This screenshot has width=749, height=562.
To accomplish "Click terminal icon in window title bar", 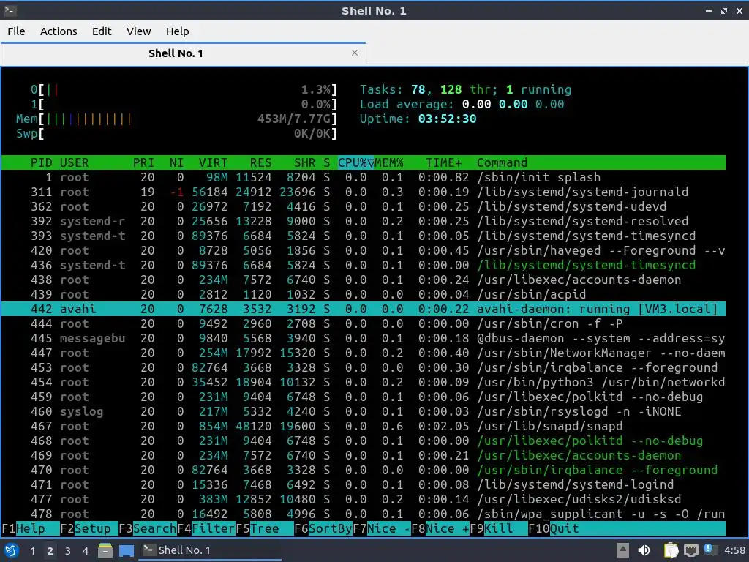I will [10, 10].
